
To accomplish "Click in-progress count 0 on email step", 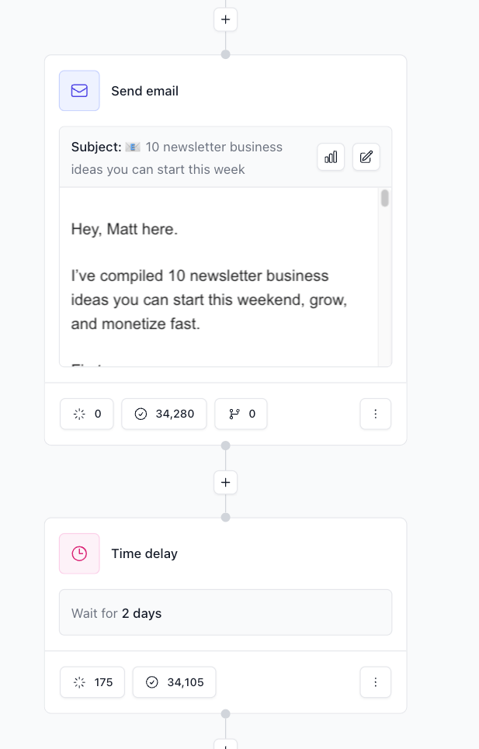I will [x=87, y=414].
